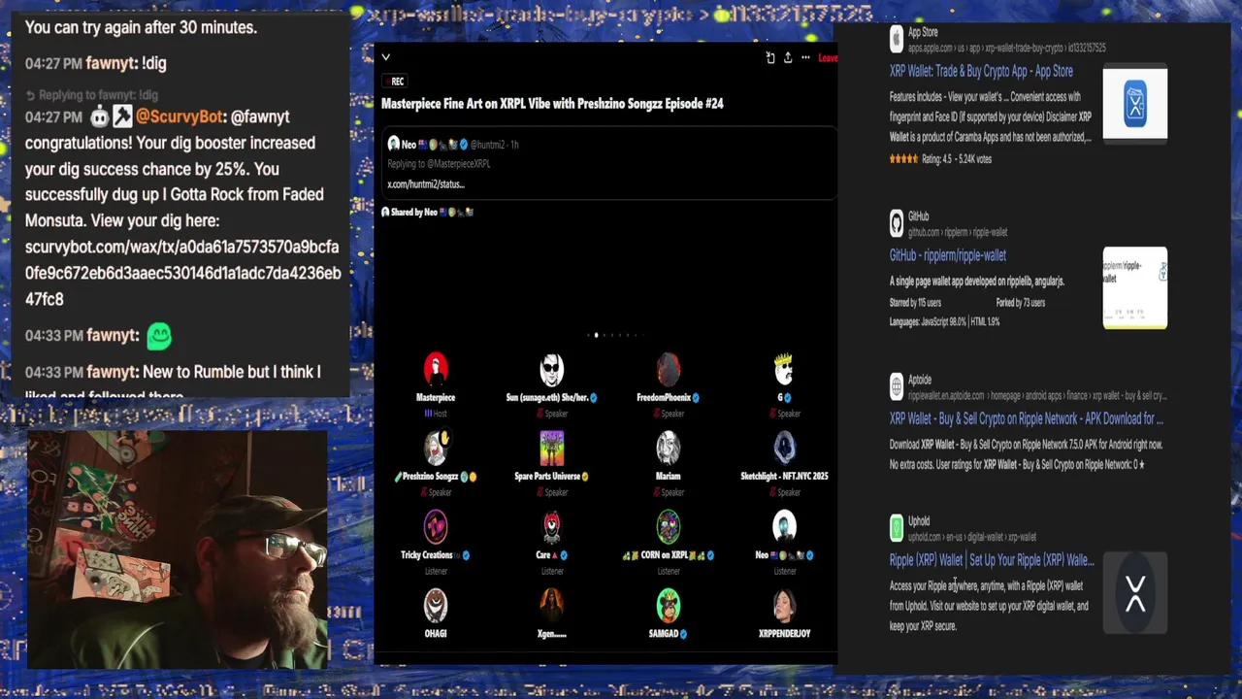
Task: Click the @ScurvyBot username in chat
Action: [x=180, y=116]
